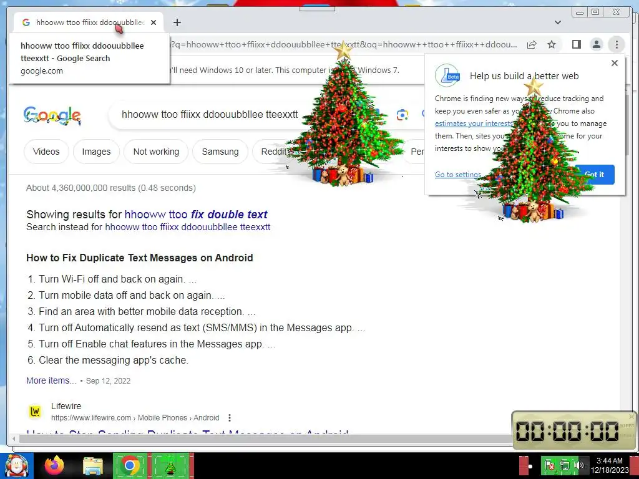Open the tab search dropdown arrow
The height and width of the screenshot is (479, 639).
(x=558, y=22)
